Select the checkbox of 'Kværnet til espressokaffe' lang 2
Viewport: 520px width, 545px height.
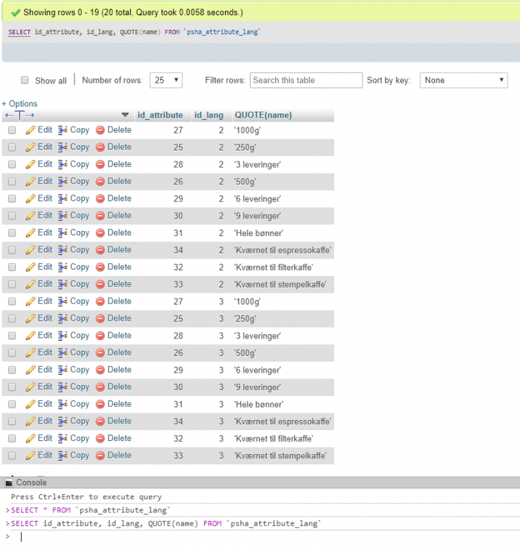click(x=12, y=250)
